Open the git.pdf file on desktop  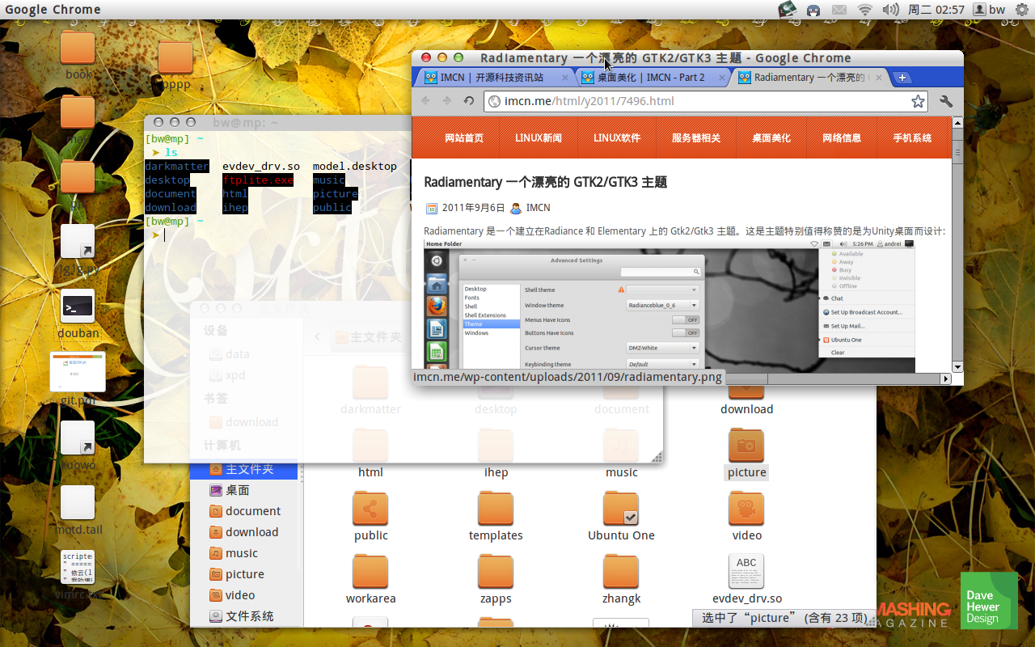coord(78,378)
